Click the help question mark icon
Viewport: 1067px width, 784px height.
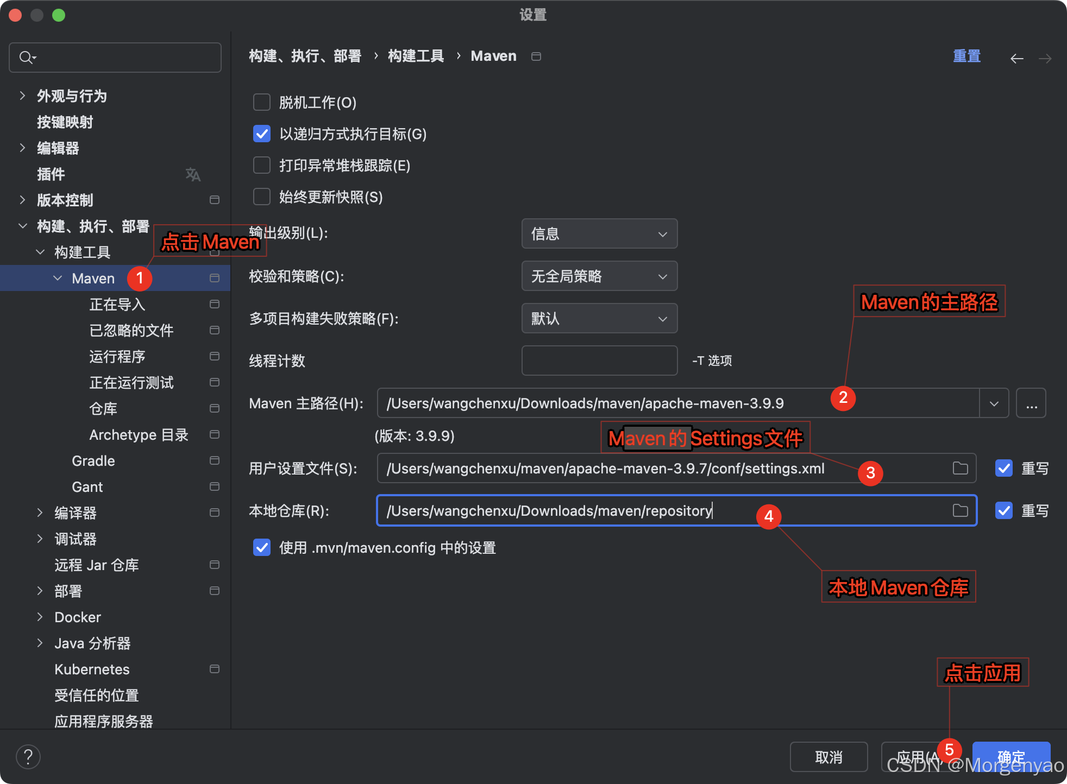pyautogui.click(x=28, y=756)
